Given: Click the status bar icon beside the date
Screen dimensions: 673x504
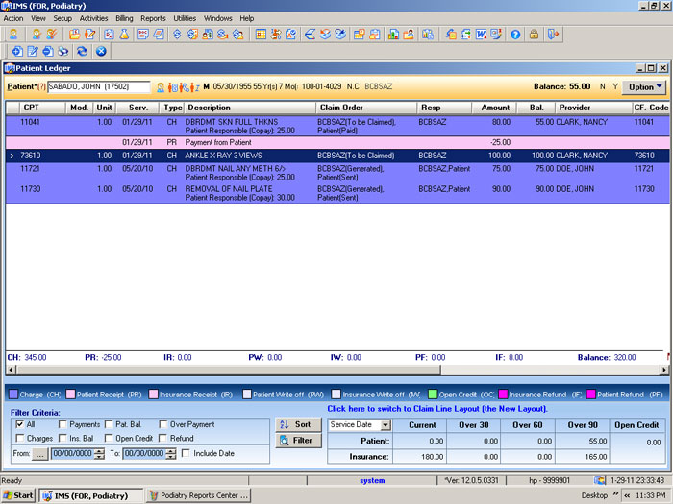Looking at the screenshot, I should 600,480.
